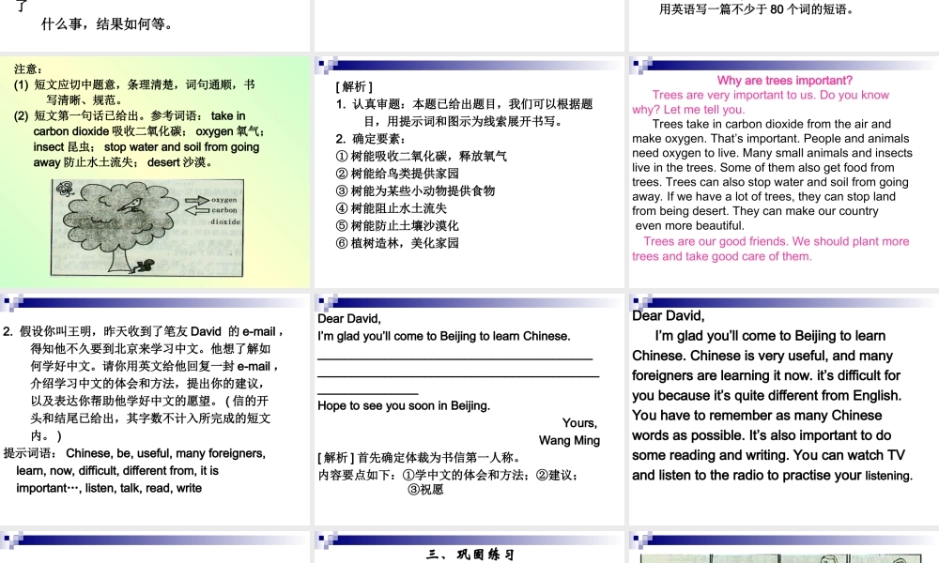Click the text 'Hope to see you soon in Beijing.'
The width and height of the screenshot is (939, 563).
tap(404, 405)
